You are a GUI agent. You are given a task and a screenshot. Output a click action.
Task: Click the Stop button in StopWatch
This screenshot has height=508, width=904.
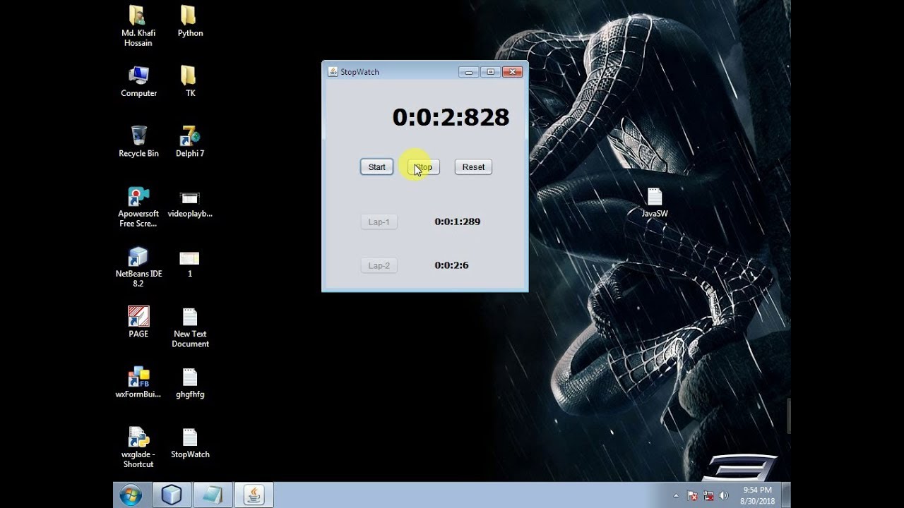coord(423,167)
